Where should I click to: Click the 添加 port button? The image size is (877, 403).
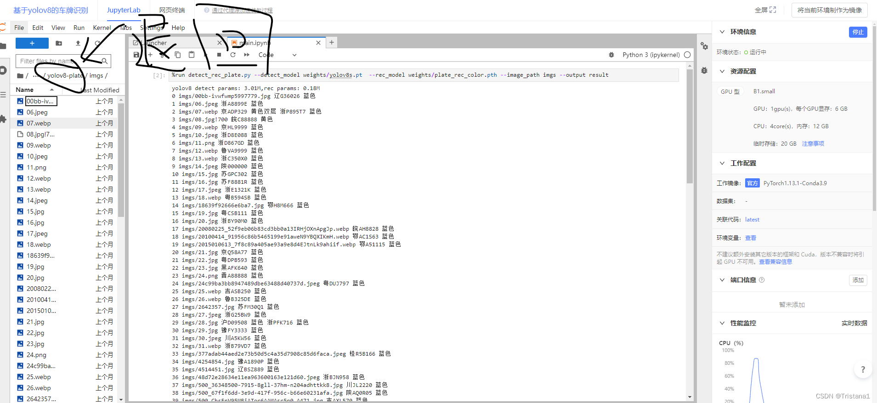coord(858,280)
